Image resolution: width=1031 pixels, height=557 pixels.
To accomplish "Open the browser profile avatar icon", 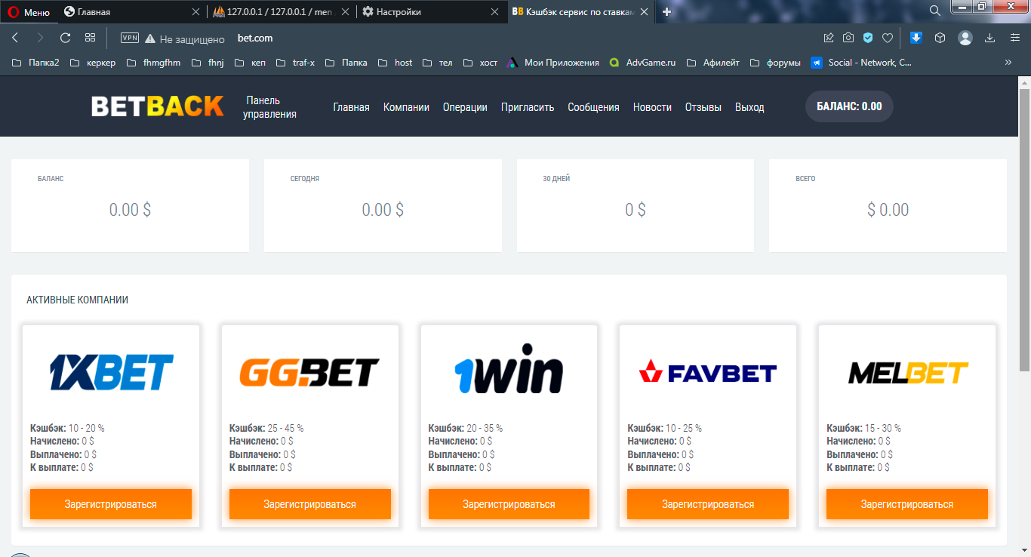I will pos(965,38).
